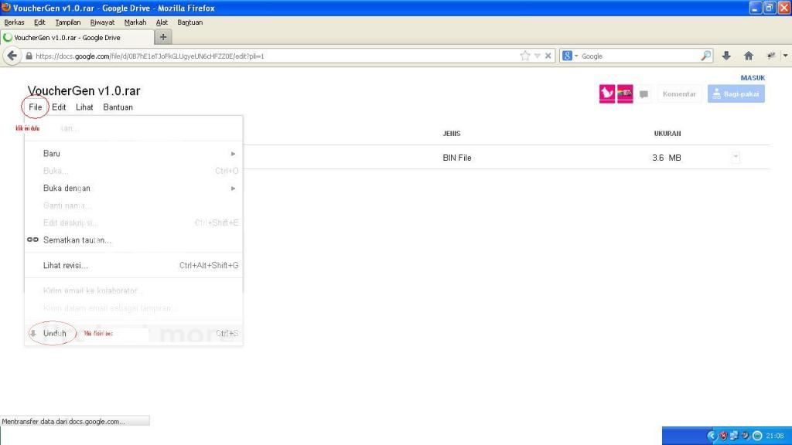Stop loading with the X in the address bar

[548, 56]
